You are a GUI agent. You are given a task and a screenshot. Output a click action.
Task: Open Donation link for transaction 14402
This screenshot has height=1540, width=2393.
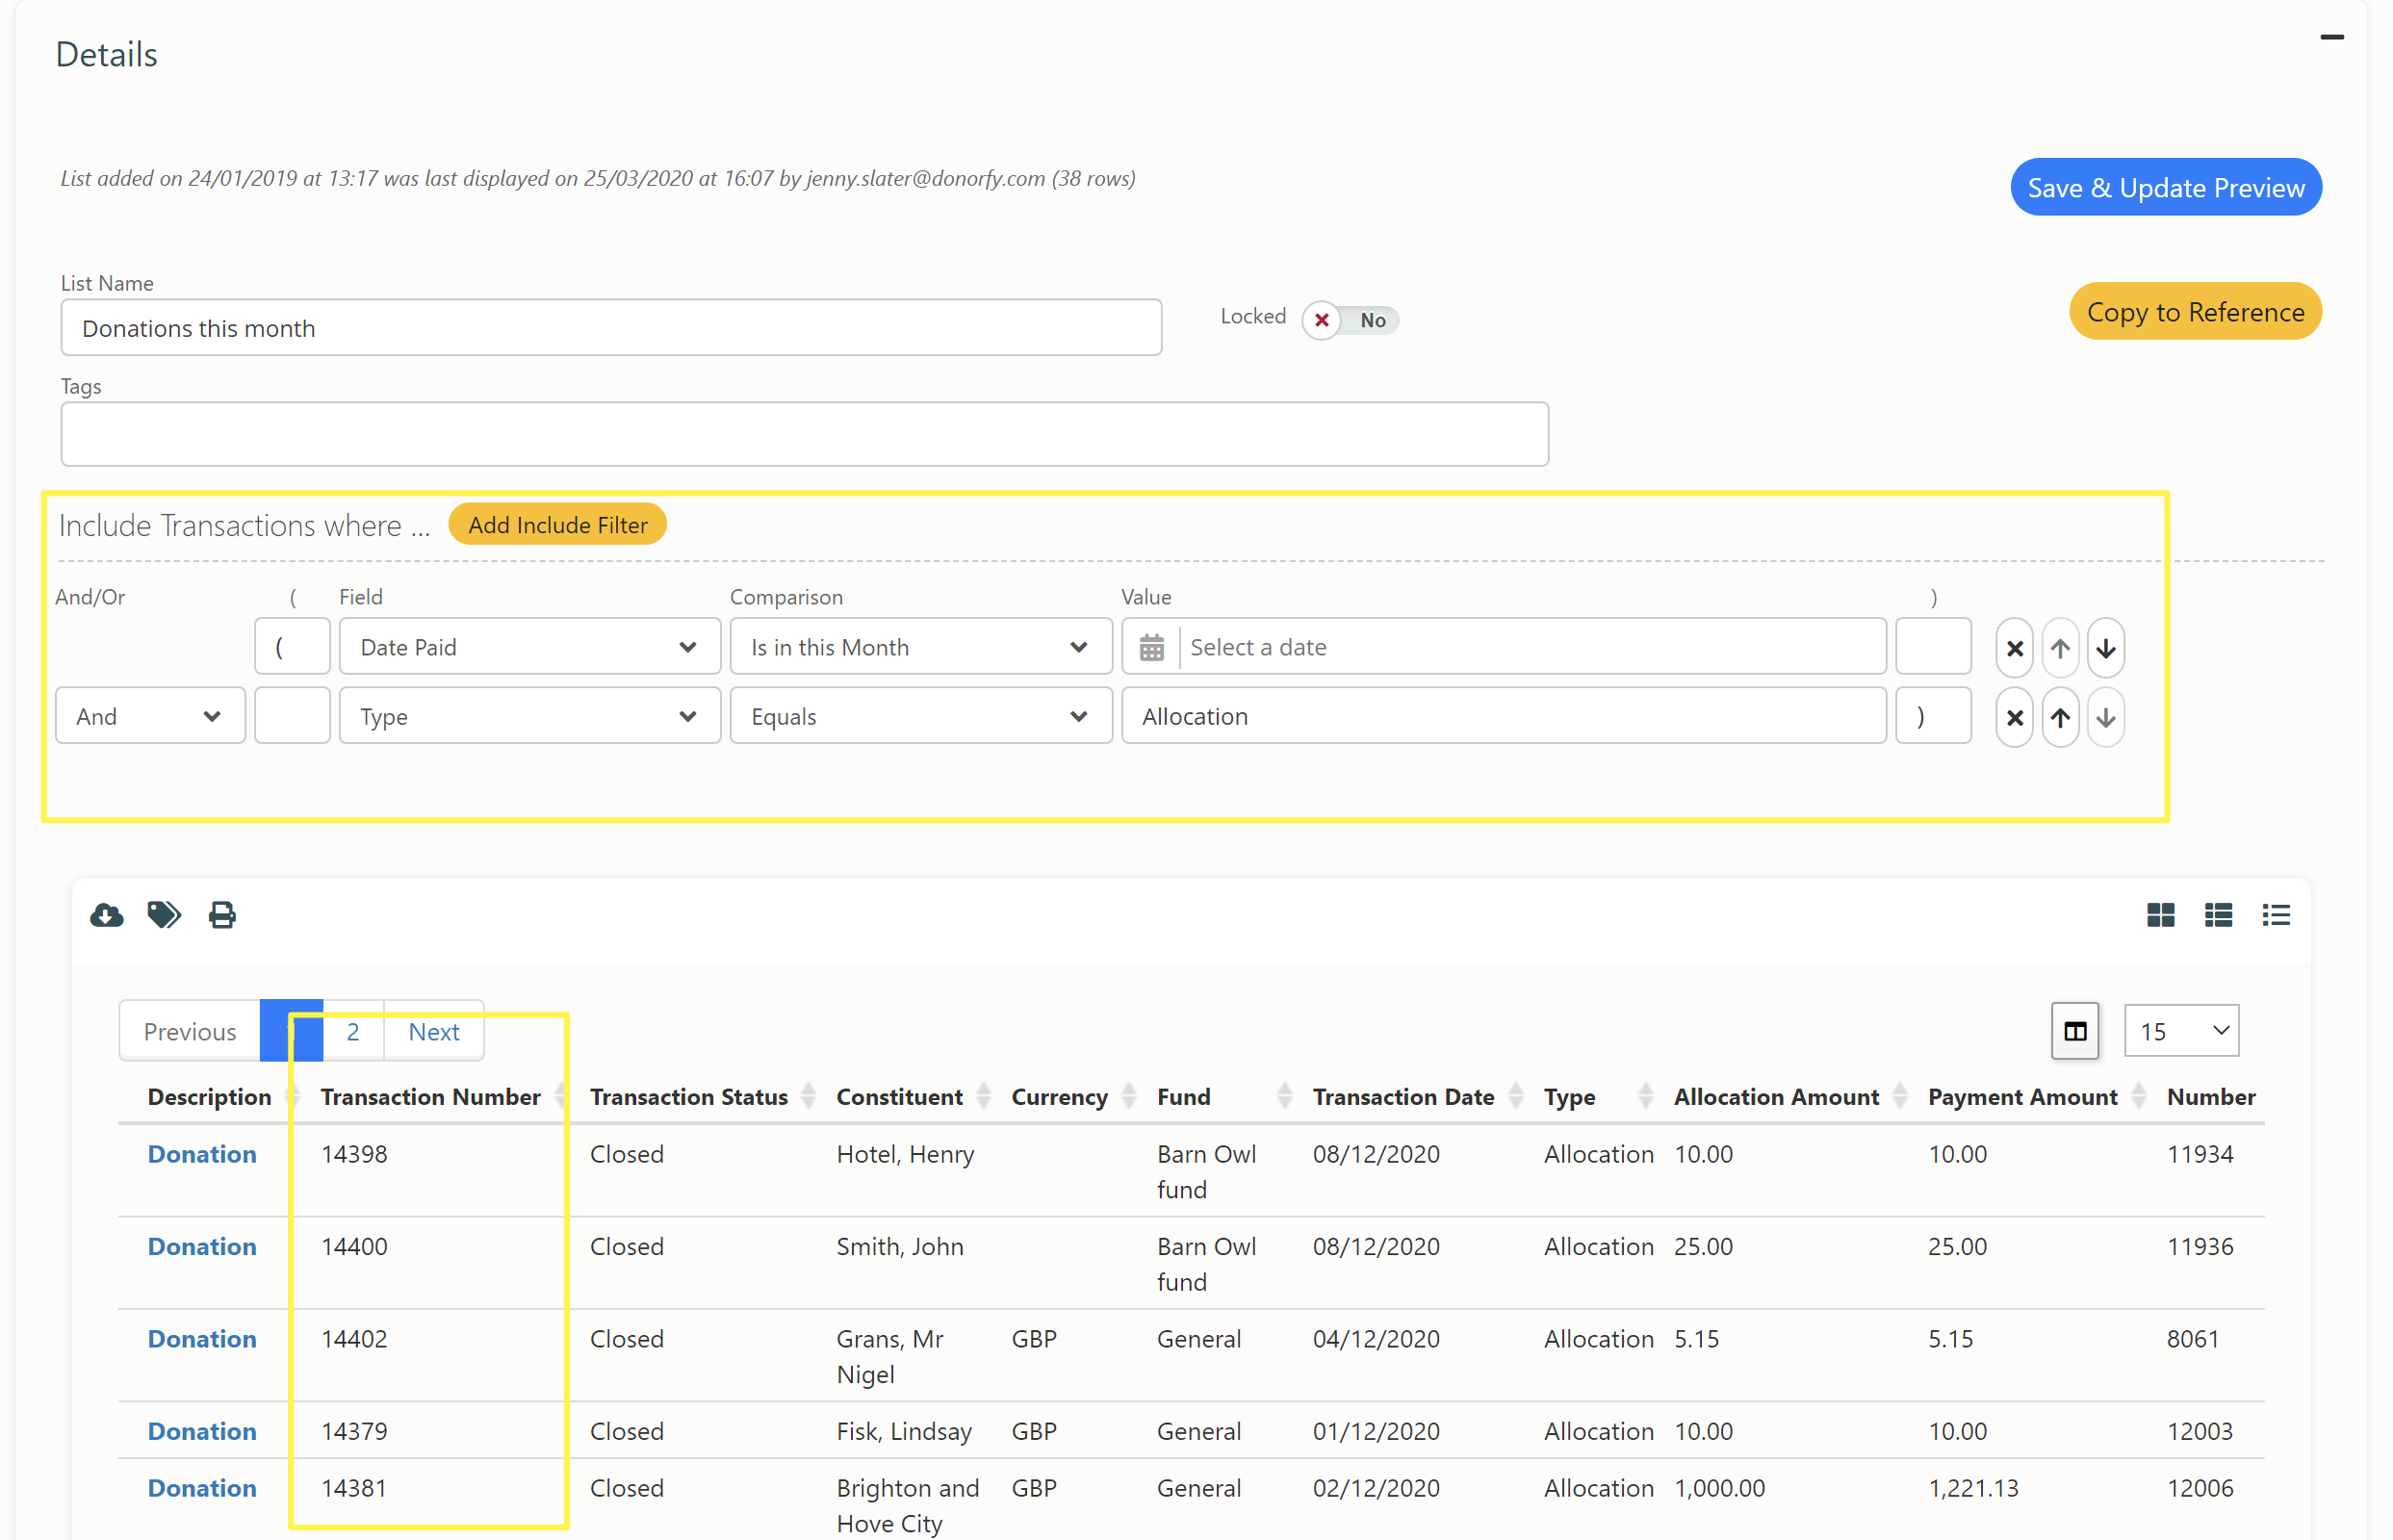(x=202, y=1339)
